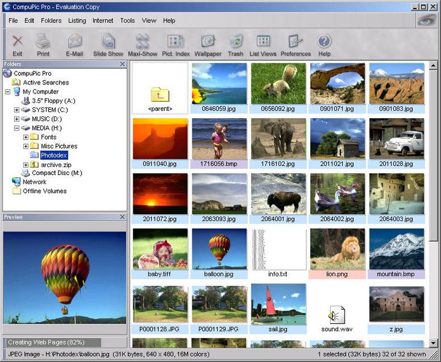This screenshot has width=441, height=362.
Task: Collapse the My Computer tree node
Action: (x=8, y=92)
